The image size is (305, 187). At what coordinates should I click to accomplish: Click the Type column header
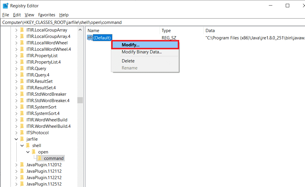[182, 31]
